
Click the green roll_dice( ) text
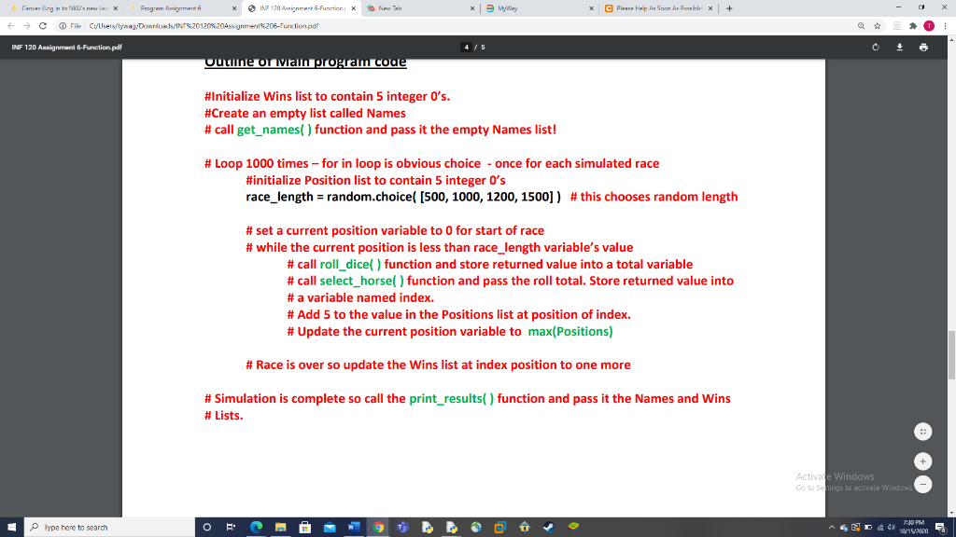(350, 264)
